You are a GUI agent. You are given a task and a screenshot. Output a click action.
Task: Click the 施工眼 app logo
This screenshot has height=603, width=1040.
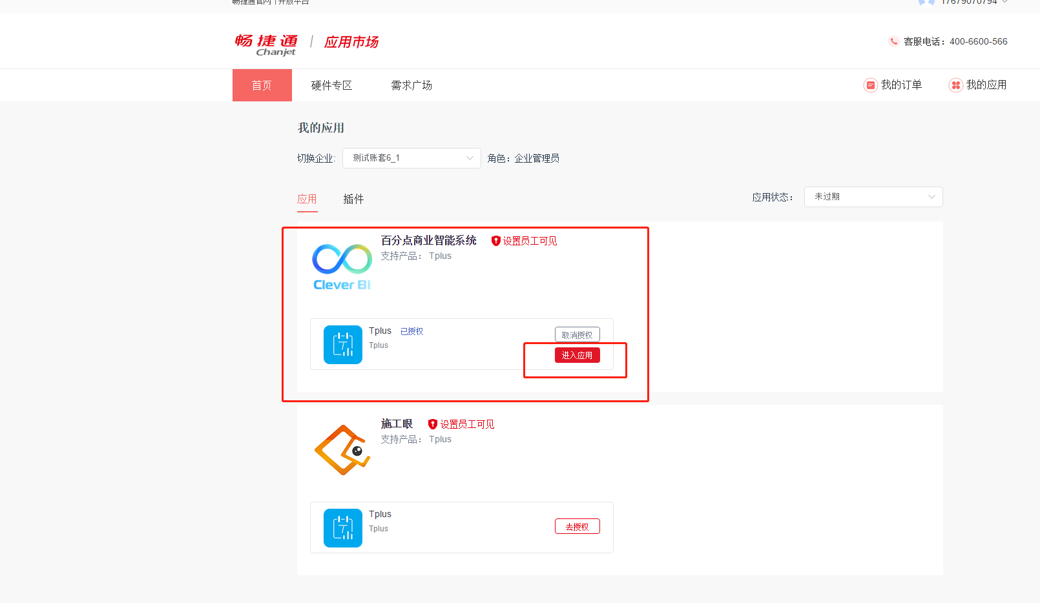342,450
